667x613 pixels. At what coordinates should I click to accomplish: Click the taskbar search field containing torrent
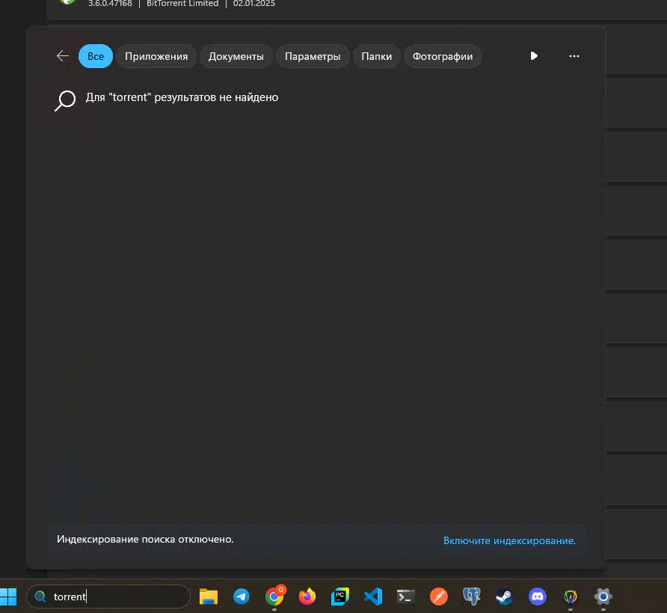tap(108, 597)
